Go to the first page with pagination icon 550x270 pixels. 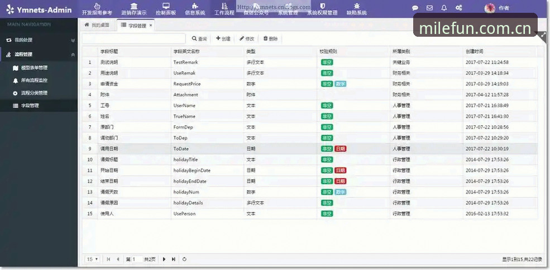pos(108,259)
